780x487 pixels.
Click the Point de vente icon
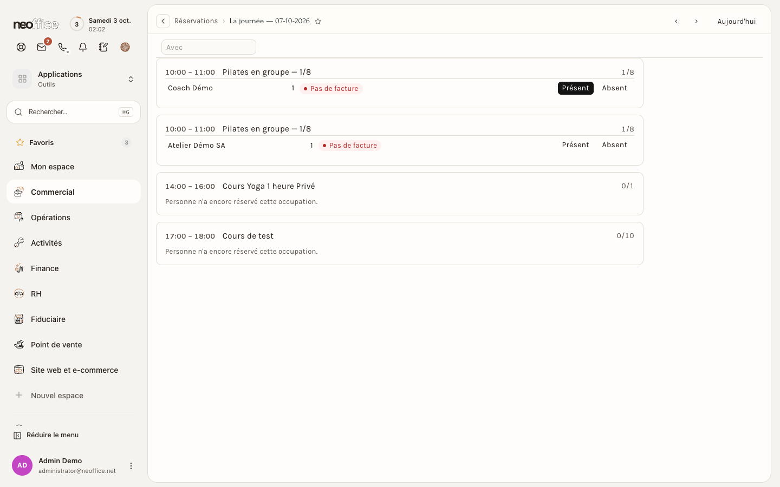click(19, 344)
